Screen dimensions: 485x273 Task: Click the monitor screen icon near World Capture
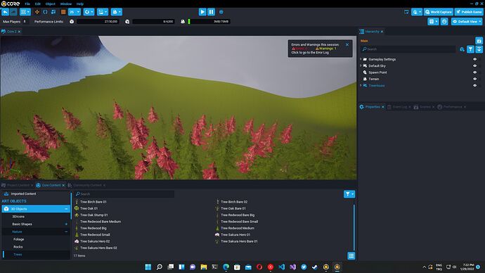(x=406, y=12)
